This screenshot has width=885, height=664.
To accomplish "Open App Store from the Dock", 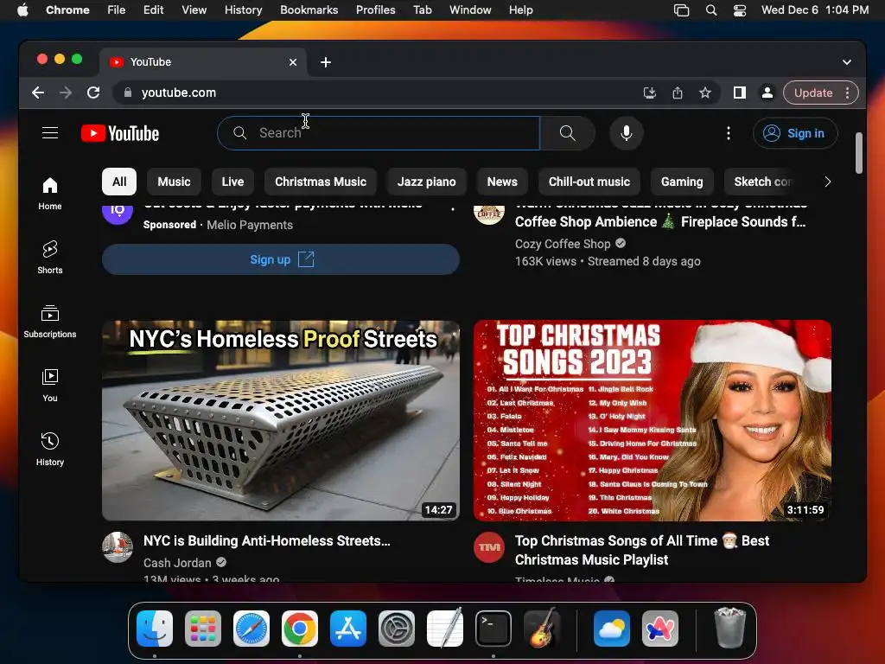I will pyautogui.click(x=348, y=629).
